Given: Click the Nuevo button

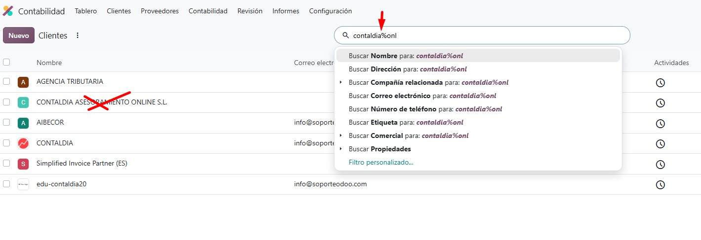Looking at the screenshot, I should (19, 35).
